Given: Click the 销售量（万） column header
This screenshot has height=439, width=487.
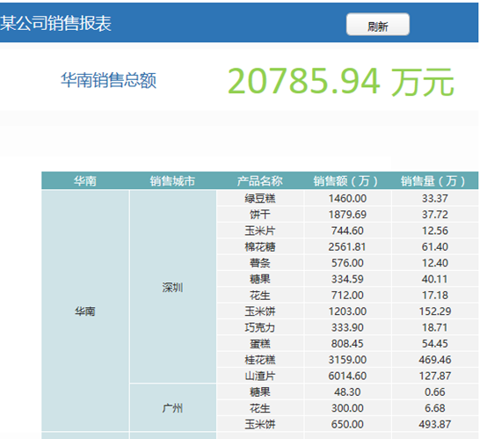Looking at the screenshot, I should pyautogui.click(x=435, y=180).
